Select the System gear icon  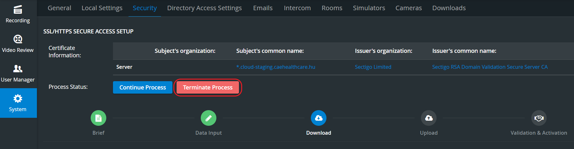point(18,98)
